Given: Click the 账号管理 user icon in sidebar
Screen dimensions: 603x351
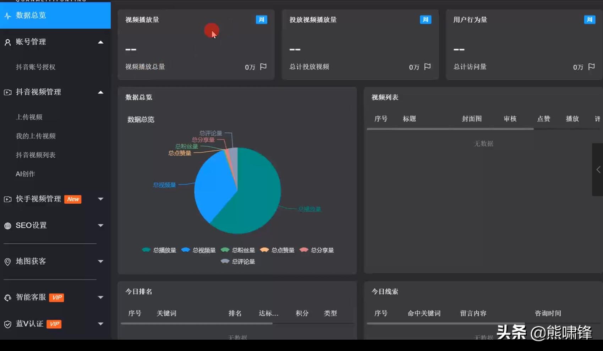Looking at the screenshot, I should 7,42.
